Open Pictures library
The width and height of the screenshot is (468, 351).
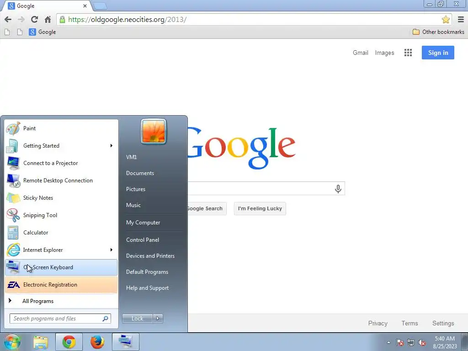point(135,189)
